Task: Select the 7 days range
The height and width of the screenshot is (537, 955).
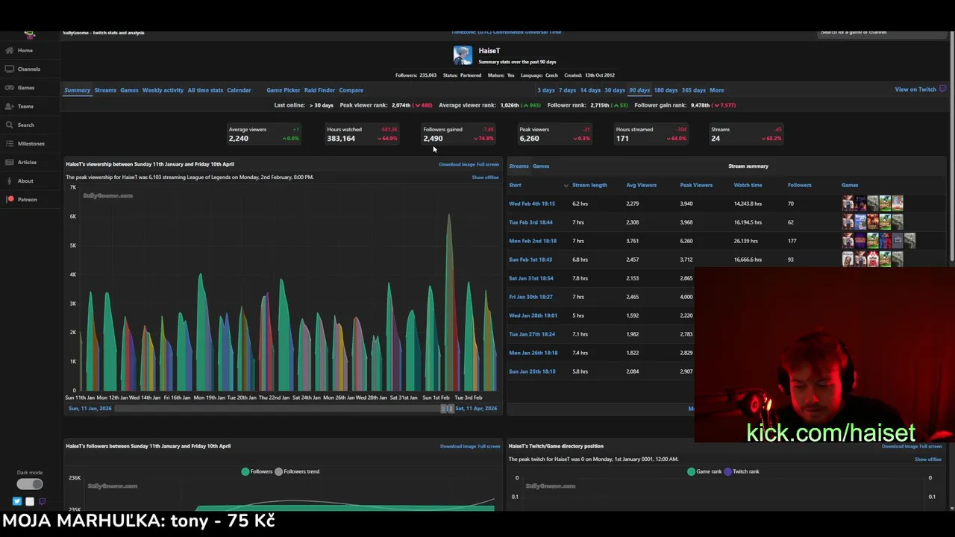Action: [568, 90]
